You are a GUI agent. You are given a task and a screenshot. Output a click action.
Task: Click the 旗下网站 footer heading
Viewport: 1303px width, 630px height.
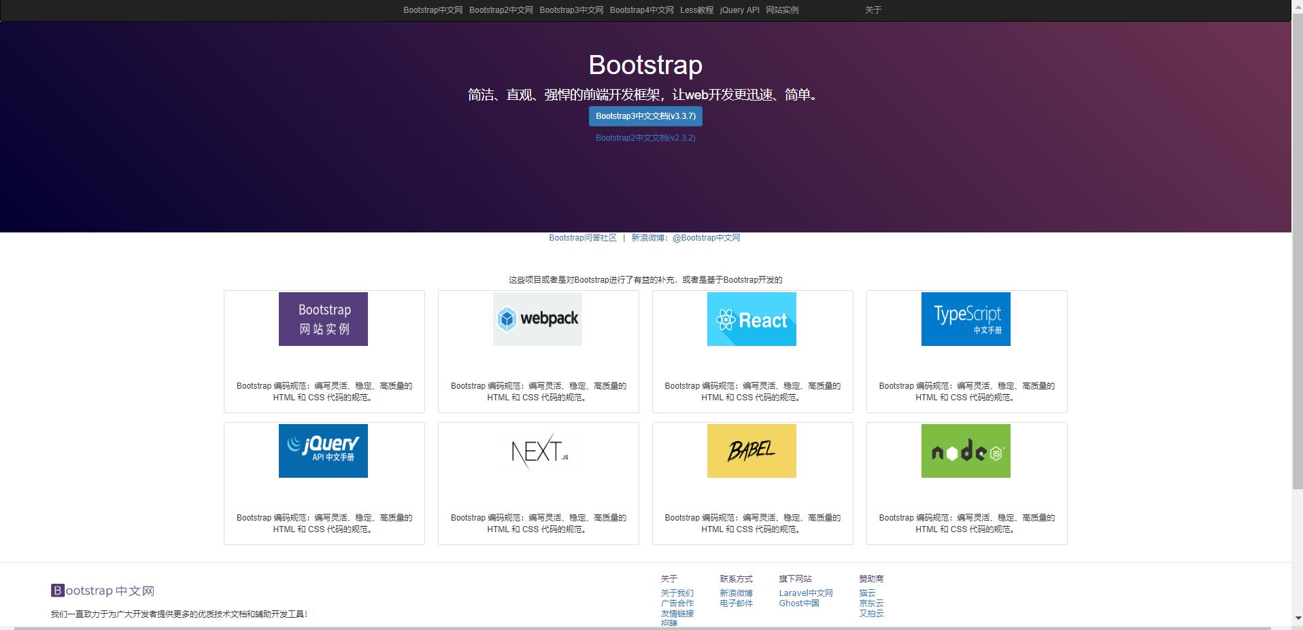click(796, 579)
